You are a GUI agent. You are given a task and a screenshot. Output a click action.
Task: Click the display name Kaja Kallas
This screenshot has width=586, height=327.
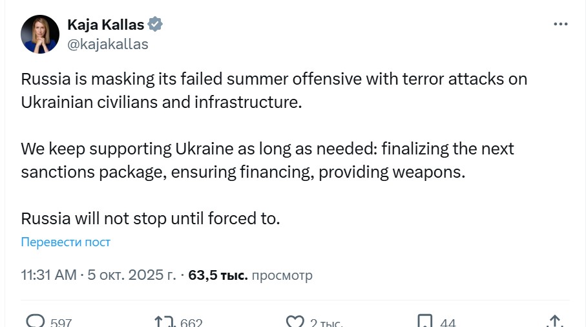(x=105, y=25)
